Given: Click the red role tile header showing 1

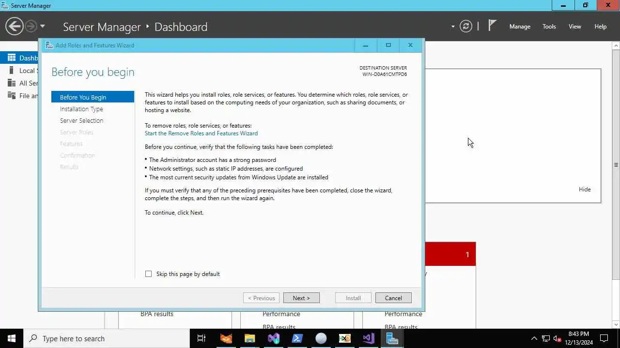Looking at the screenshot, I should [x=450, y=254].
